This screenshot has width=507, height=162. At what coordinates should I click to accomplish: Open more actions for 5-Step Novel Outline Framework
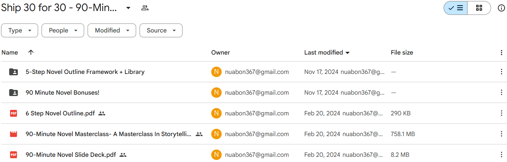coord(501,72)
